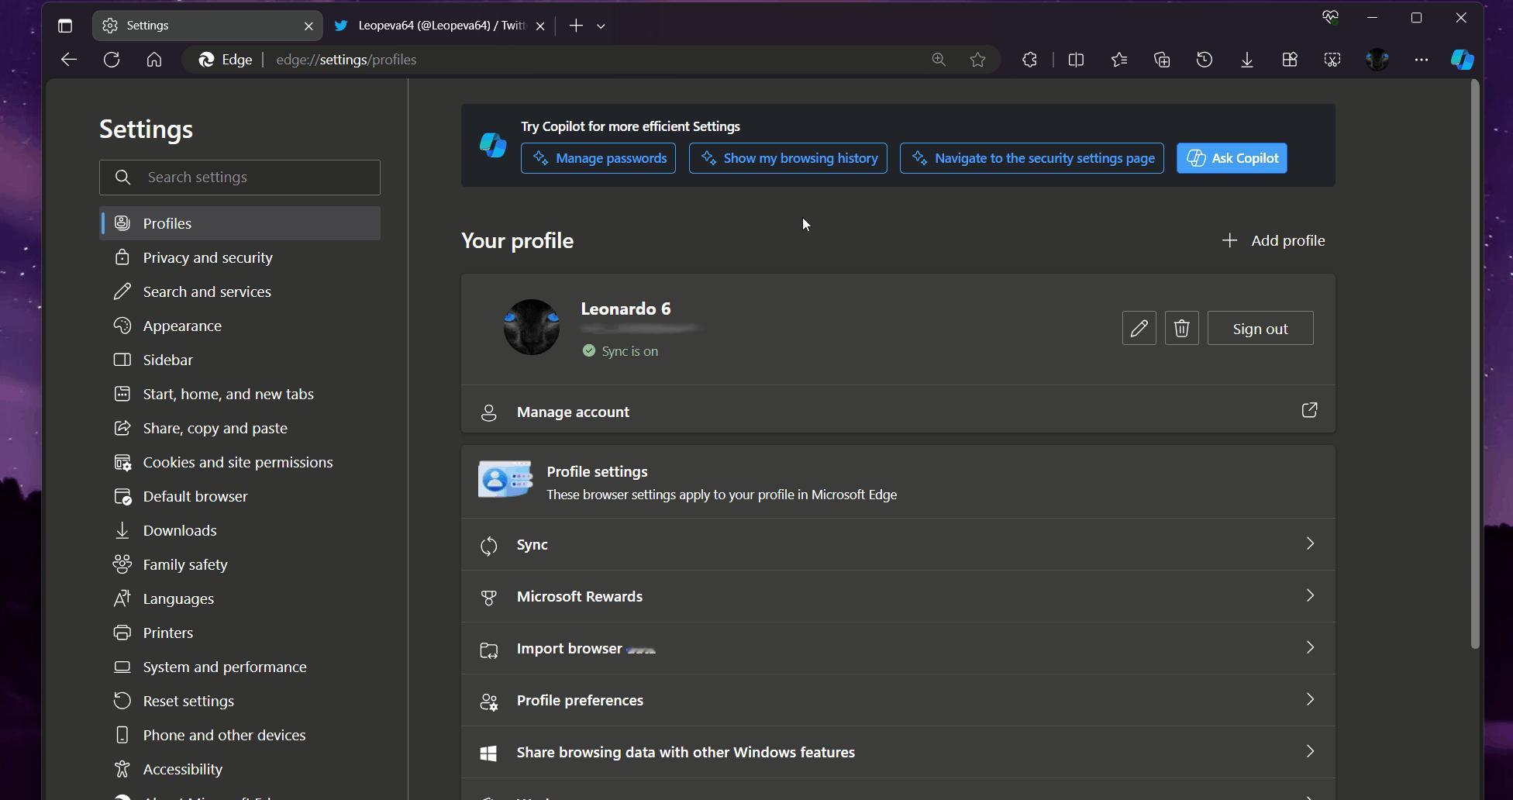This screenshot has height=800, width=1513.
Task: Open Share, copy and paste settings
Action: tap(240, 428)
